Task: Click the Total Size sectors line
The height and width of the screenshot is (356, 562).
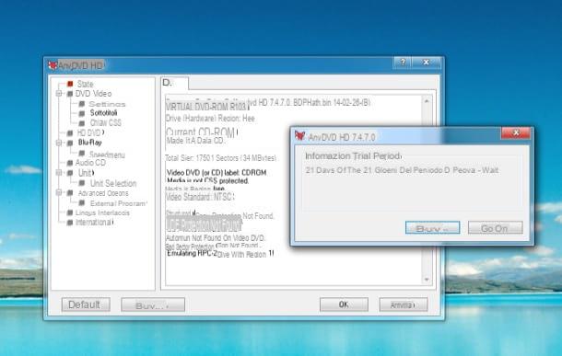Action: [220, 158]
